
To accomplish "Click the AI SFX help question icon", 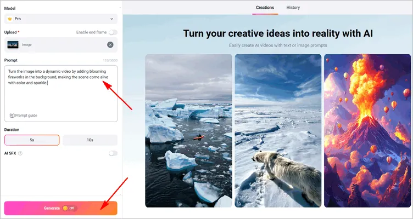I will [x=20, y=153].
